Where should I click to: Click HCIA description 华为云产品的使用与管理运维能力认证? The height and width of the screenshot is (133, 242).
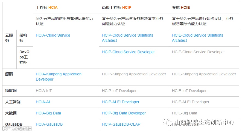point(65,21)
